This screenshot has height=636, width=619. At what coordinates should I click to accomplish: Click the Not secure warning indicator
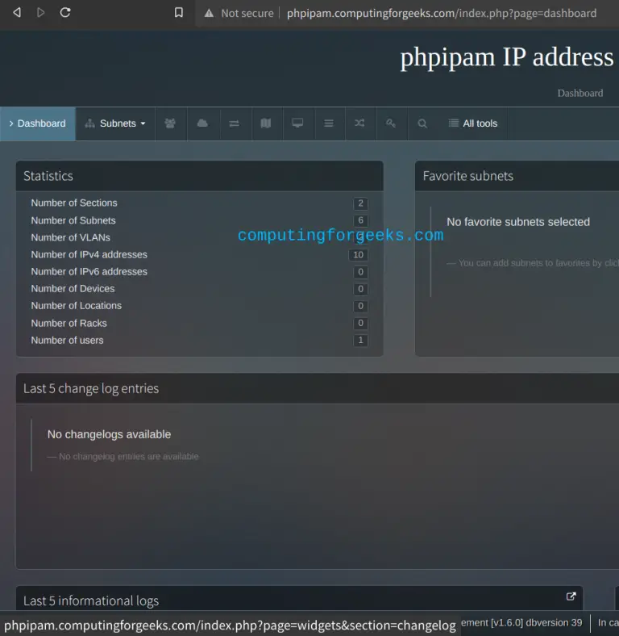click(x=239, y=13)
